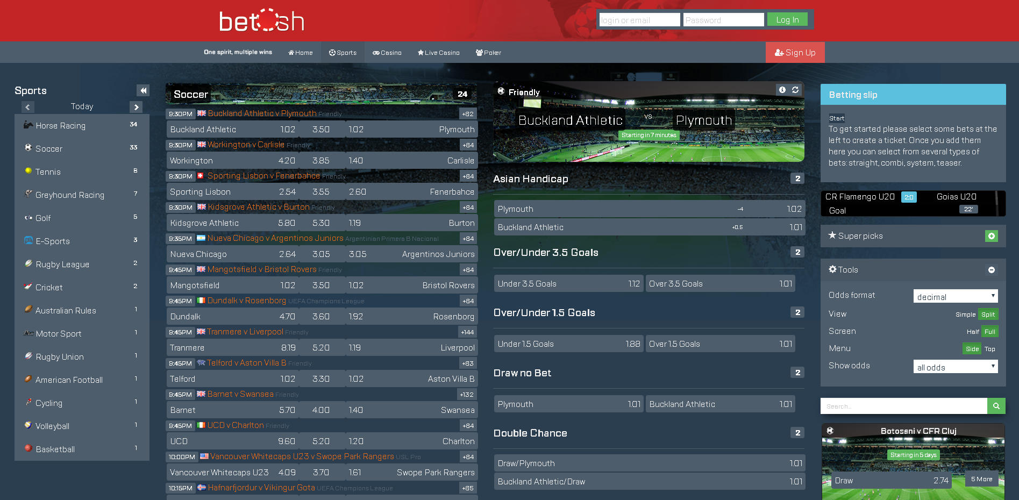Open the Live Casino menu item
This screenshot has width=1019, height=500.
pyautogui.click(x=438, y=53)
